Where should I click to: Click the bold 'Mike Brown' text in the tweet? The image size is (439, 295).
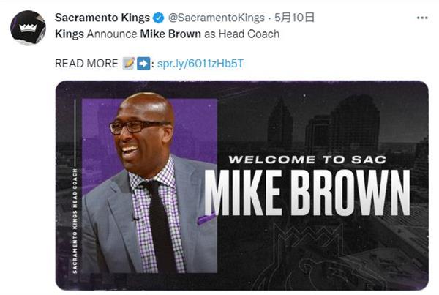point(170,34)
